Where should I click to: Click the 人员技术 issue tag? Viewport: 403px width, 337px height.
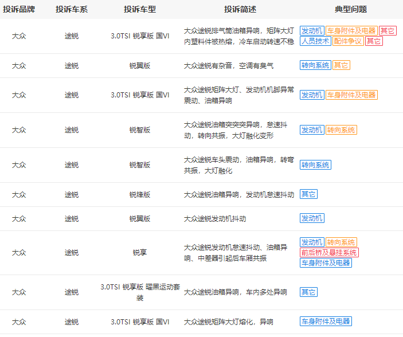tap(315, 41)
